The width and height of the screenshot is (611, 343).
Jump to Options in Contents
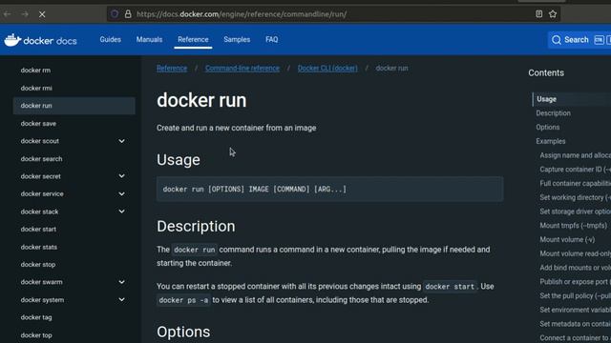click(x=547, y=127)
